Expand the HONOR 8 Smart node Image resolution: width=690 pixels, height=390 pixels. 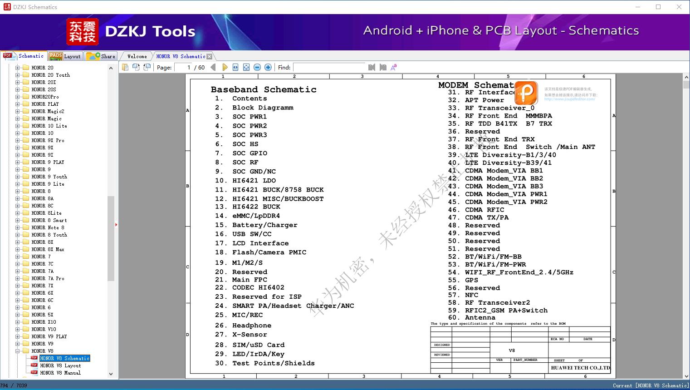[x=17, y=220]
